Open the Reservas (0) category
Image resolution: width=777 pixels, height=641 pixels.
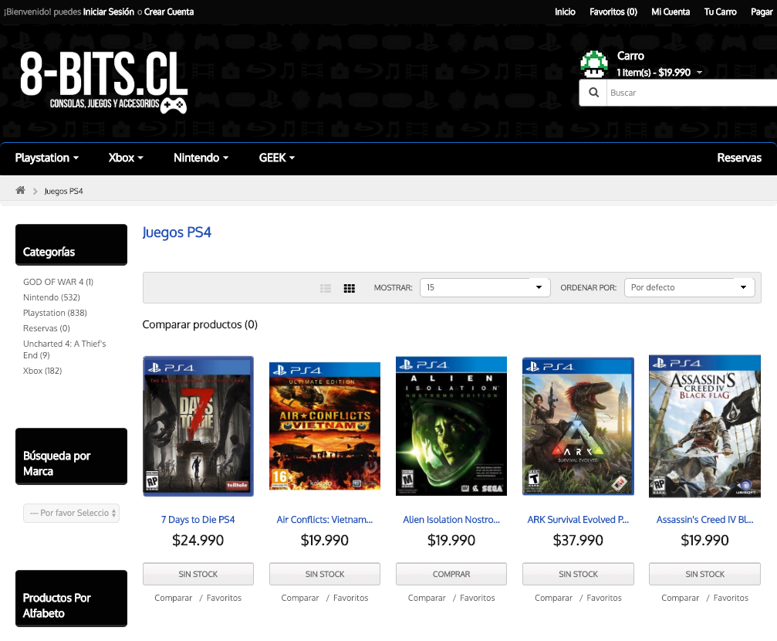point(46,328)
